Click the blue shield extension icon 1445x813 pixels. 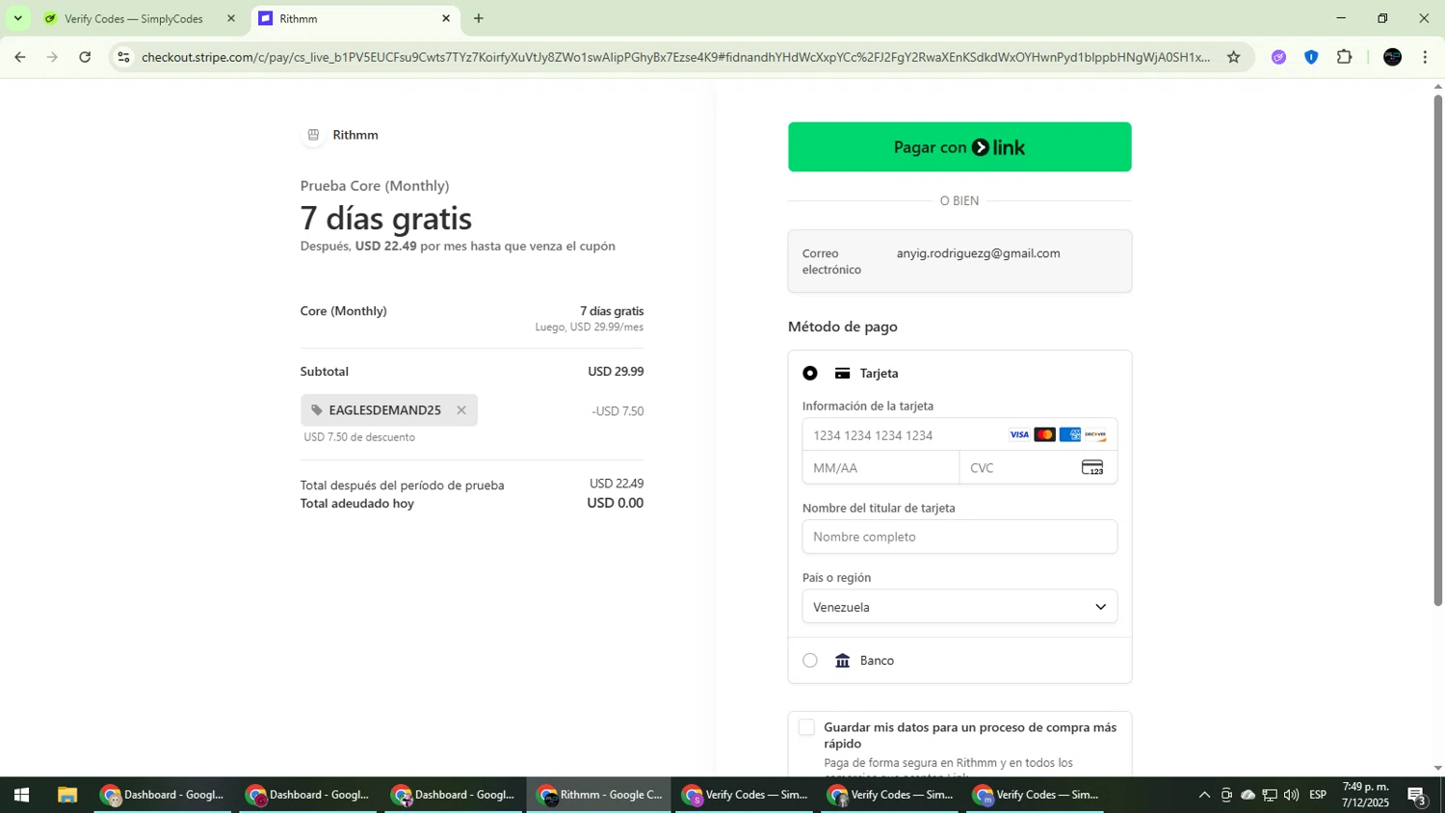pos(1311,57)
